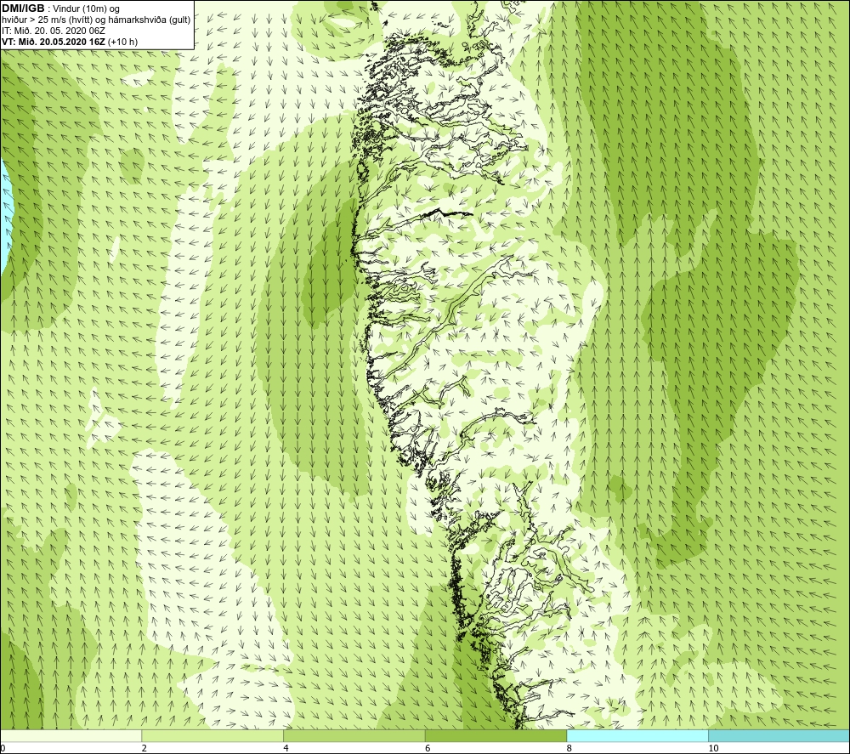Click the '(+10 h)' forecast offset text

click(122, 42)
